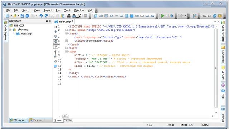
Task: Click the green Run button
Action: tap(162, 16)
